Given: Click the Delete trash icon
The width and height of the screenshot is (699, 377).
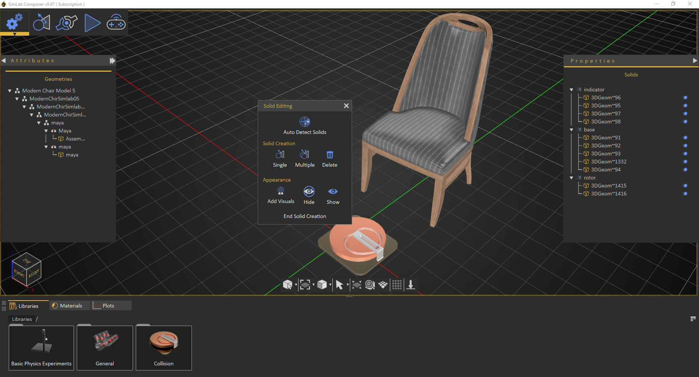Looking at the screenshot, I should 330,154.
